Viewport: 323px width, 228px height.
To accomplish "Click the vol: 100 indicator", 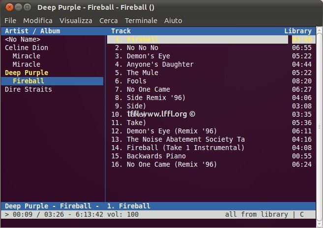I will (123, 214).
